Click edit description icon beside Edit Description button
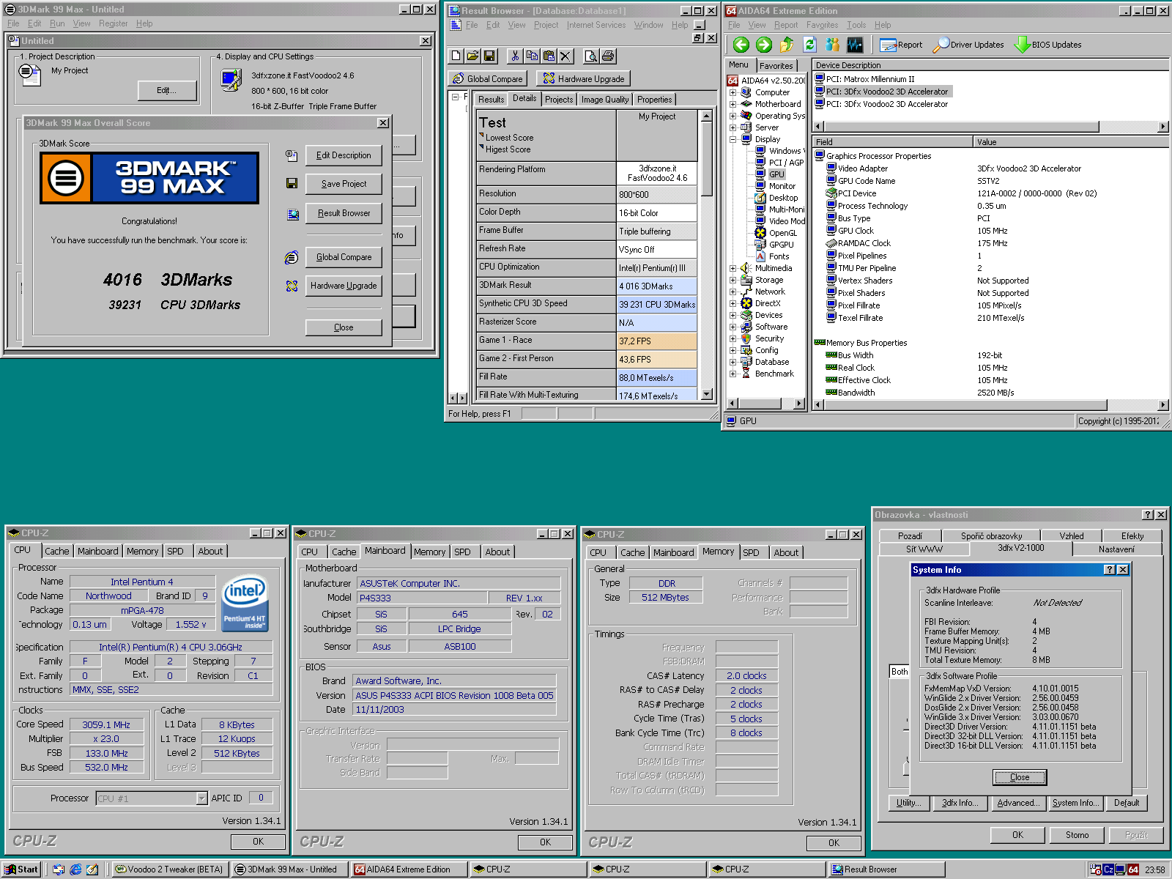This screenshot has height=879, width=1172. [x=292, y=155]
